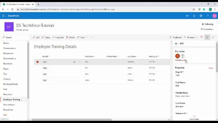The image size is (218, 123).
Task: Click the Share command
Action: click(x=46, y=37)
